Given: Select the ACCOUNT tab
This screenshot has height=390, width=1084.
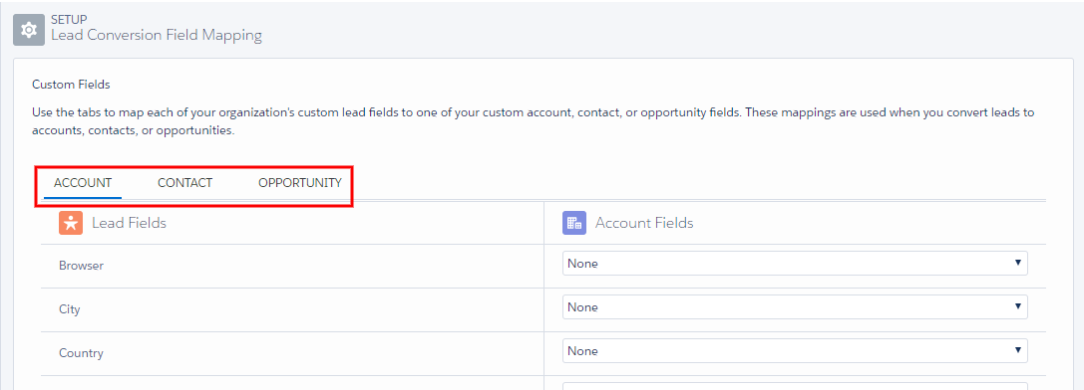Looking at the screenshot, I should pos(82,183).
